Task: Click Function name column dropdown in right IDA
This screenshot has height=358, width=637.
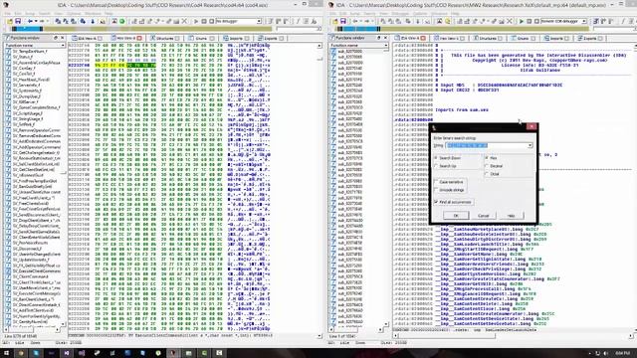Action: (x=385, y=46)
